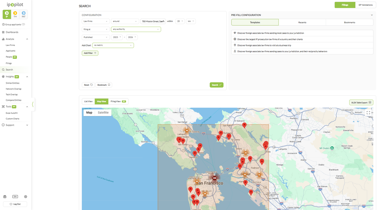Switch to EP Validations toggle

click(366, 5)
